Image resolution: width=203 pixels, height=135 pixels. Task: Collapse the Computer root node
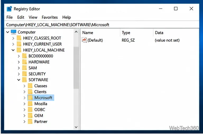pos(8,32)
